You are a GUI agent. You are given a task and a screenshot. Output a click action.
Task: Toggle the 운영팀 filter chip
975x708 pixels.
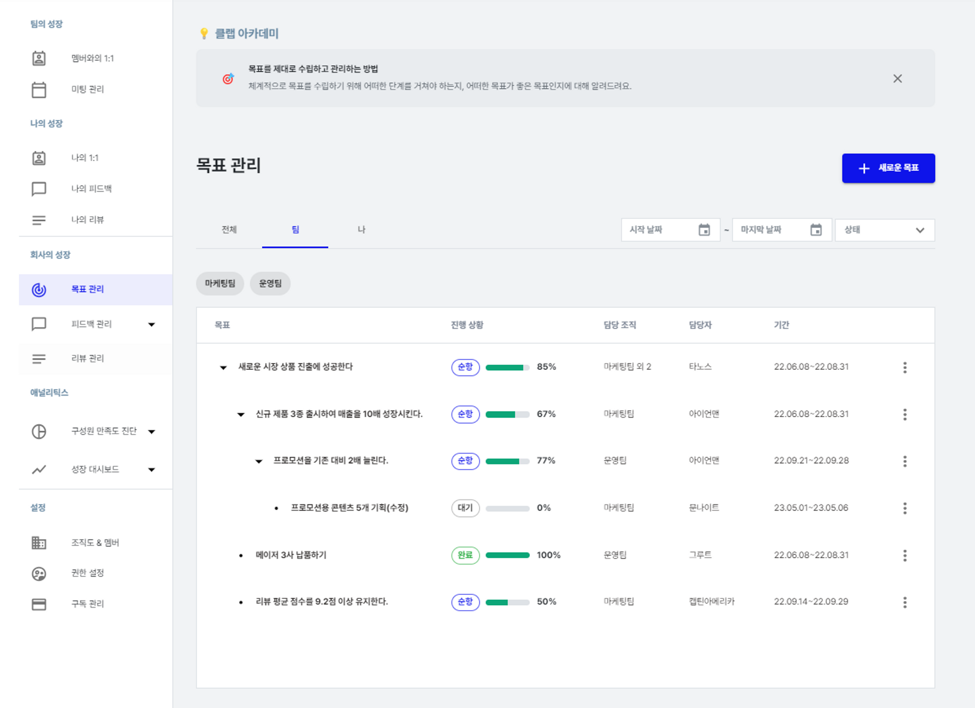[x=270, y=283]
